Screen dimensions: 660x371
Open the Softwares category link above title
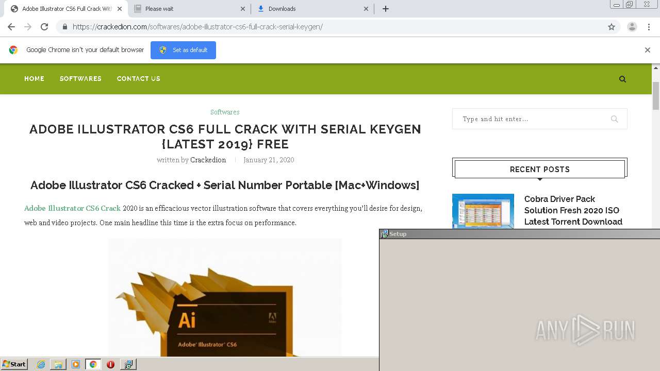[x=225, y=112]
